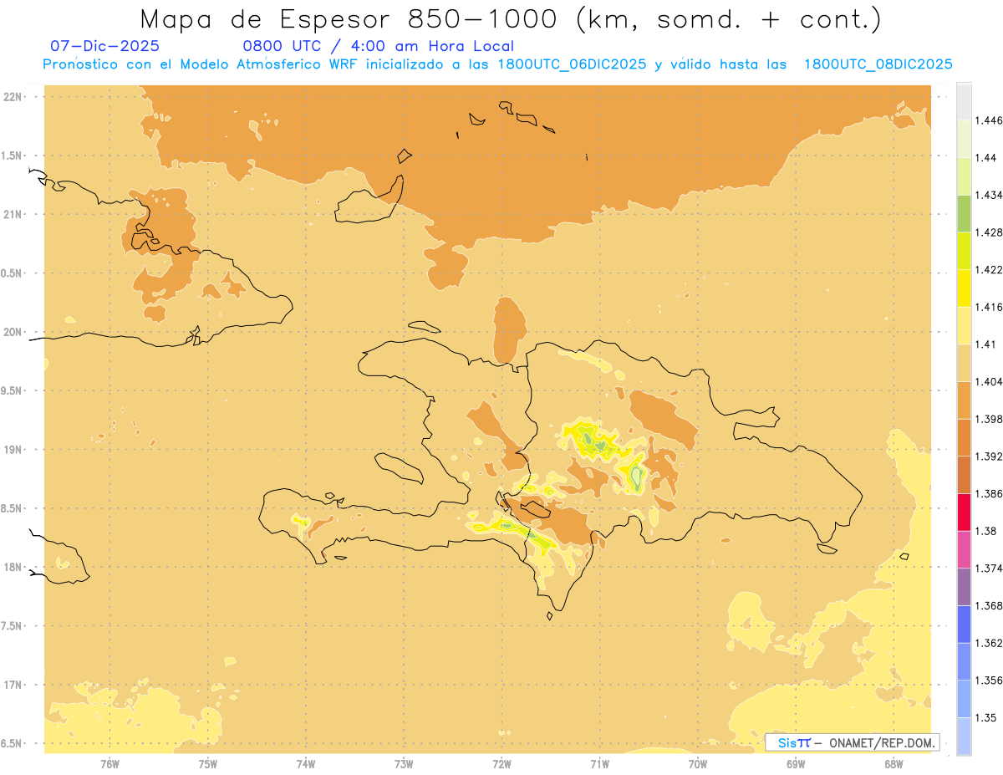This screenshot has width=1003, height=775.
Task: Click the purple legend swatch above 1.368
Action: tap(964, 586)
